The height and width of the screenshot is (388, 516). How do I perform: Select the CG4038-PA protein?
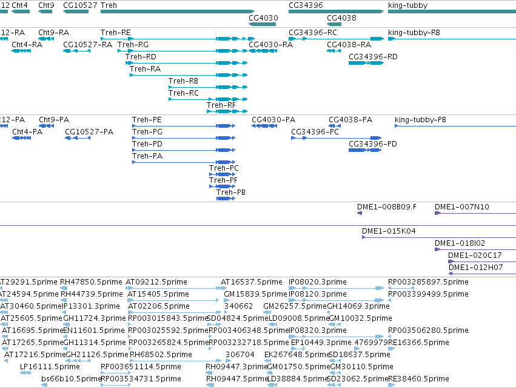335,126
